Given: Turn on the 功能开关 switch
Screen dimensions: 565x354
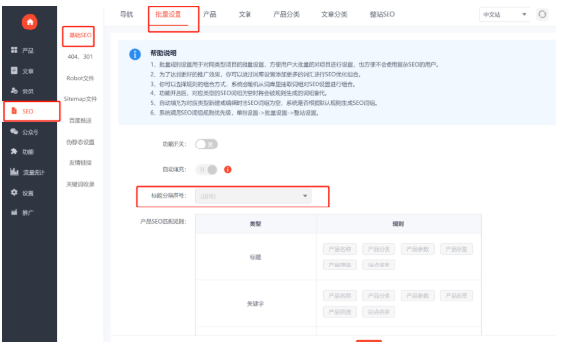Looking at the screenshot, I should point(206,145).
